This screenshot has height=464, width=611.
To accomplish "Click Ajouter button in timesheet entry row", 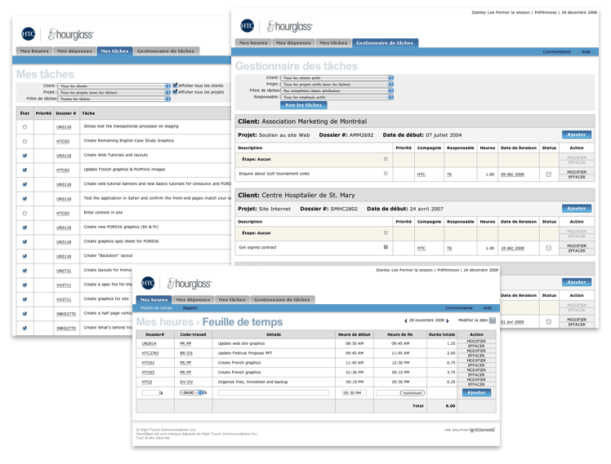I will coord(476,392).
